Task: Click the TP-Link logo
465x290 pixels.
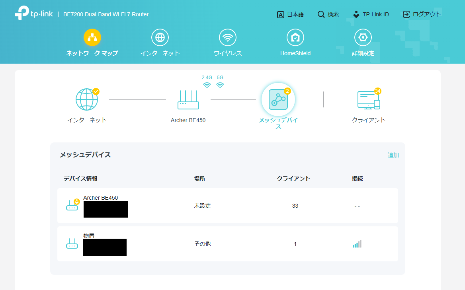Action: pos(34,14)
